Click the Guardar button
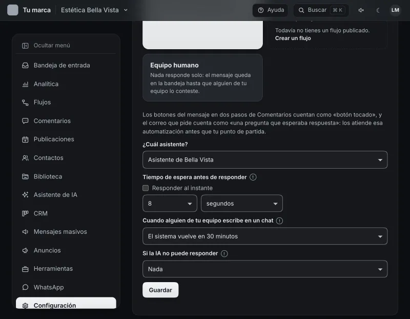Image resolution: width=410 pixels, height=319 pixels. (x=160, y=290)
